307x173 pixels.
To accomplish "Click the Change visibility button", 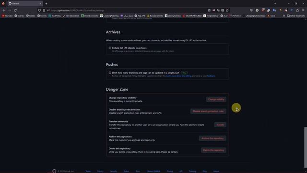I will 216,99.
